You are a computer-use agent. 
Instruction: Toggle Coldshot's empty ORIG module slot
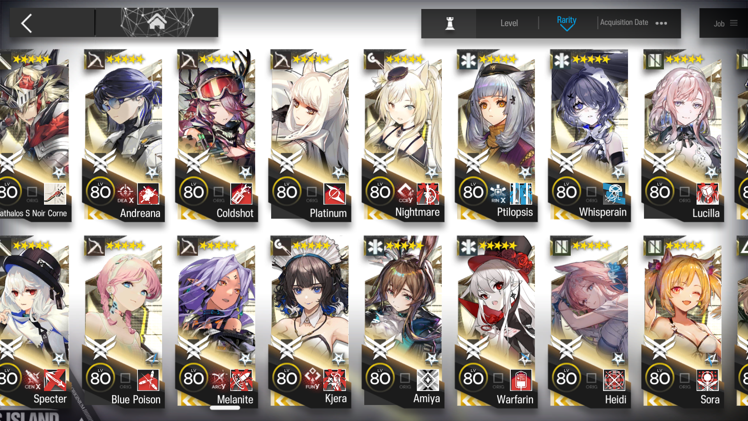[x=219, y=194]
